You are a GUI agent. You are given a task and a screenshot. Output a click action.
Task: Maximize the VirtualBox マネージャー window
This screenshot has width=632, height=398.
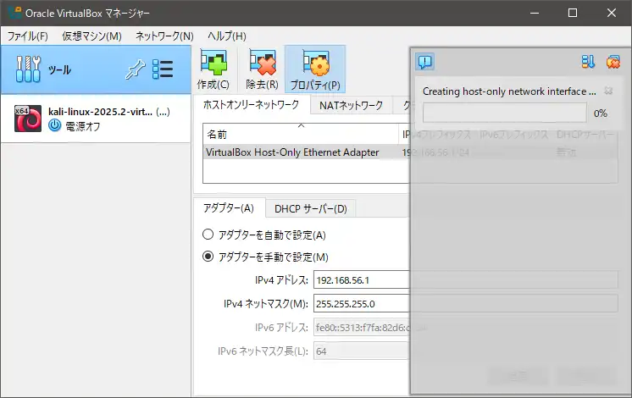573,13
